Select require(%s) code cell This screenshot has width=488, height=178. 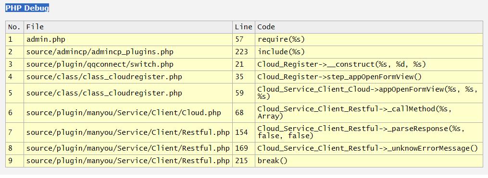tap(369, 40)
